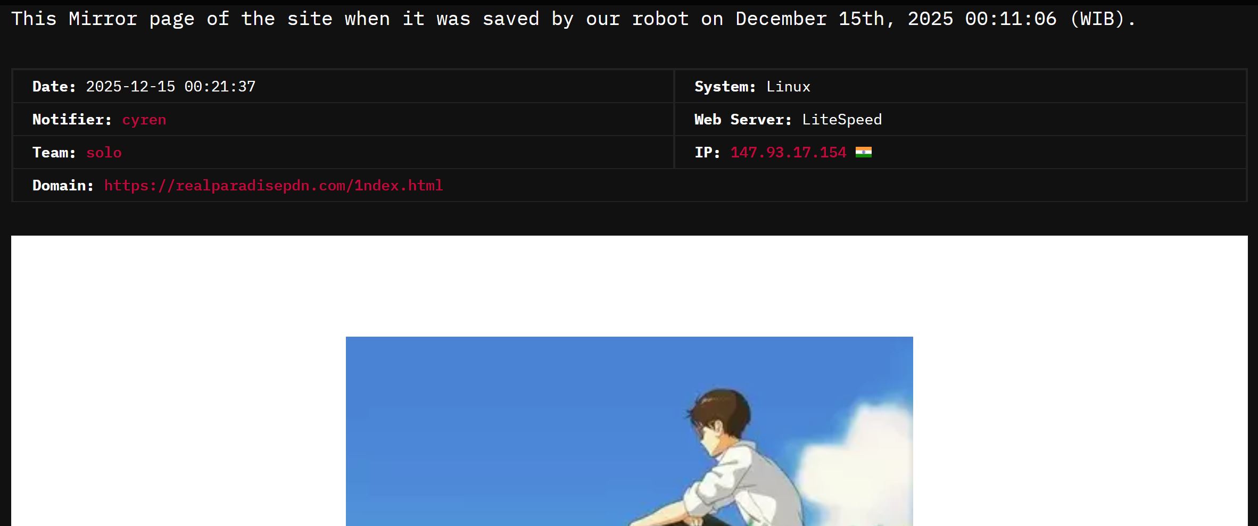The image size is (1258, 526).
Task: Open IP address 147.93.17.154 link
Action: point(788,153)
